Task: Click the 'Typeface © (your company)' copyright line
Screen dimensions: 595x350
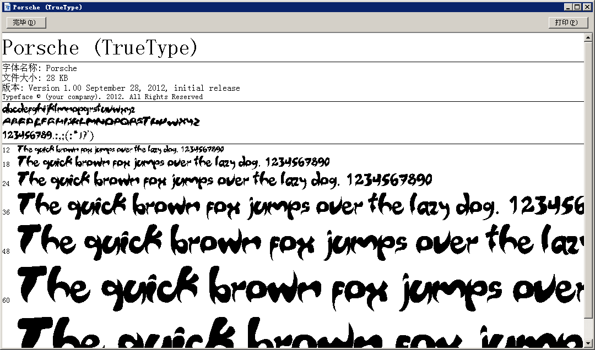Action: (x=102, y=97)
